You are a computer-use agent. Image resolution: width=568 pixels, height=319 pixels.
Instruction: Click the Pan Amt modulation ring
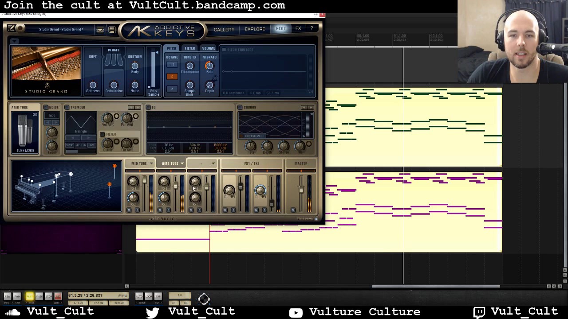pyautogui.click(x=135, y=117)
